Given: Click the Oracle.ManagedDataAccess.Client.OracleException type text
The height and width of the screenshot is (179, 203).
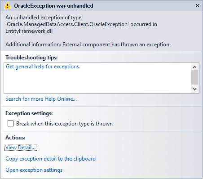Looking at the screenshot, I should point(67,24).
